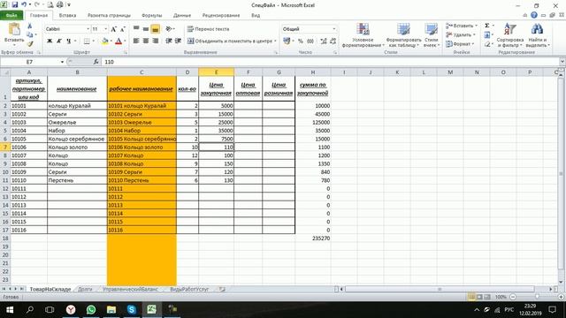566x318 pixels.
Task: Click the yellow fill color bucket
Action: [104, 42]
